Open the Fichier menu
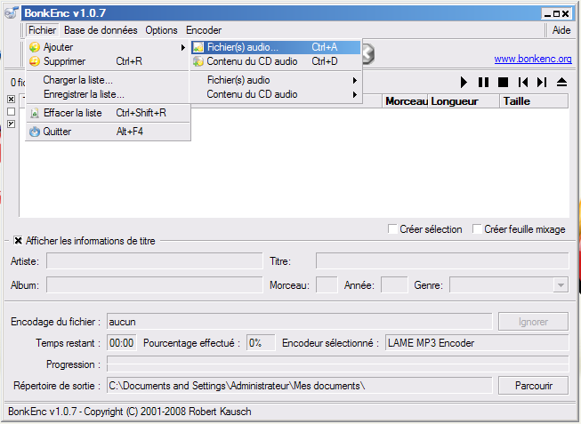581x424 pixels. point(42,30)
